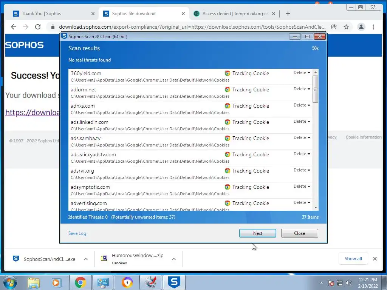Open the Cookie Information link in the footer
Viewport: 387px width, 290px height.
pos(364,137)
